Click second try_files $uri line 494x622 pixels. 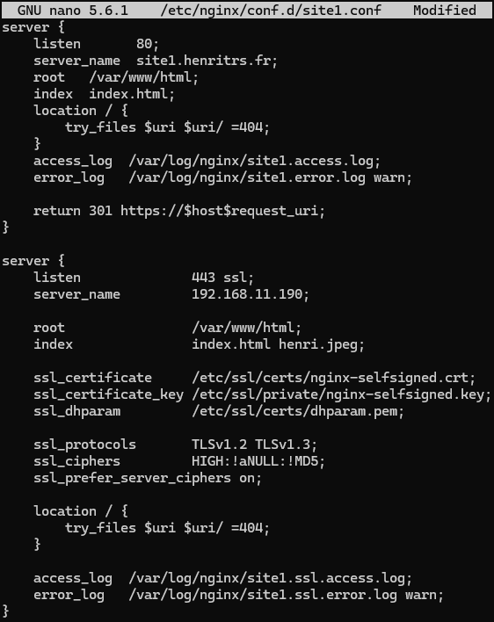click(x=167, y=528)
